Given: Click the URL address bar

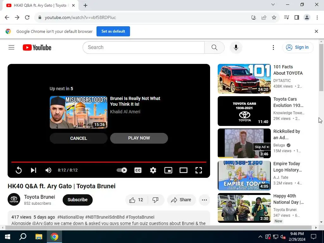Looking at the screenshot, I should [145, 17].
